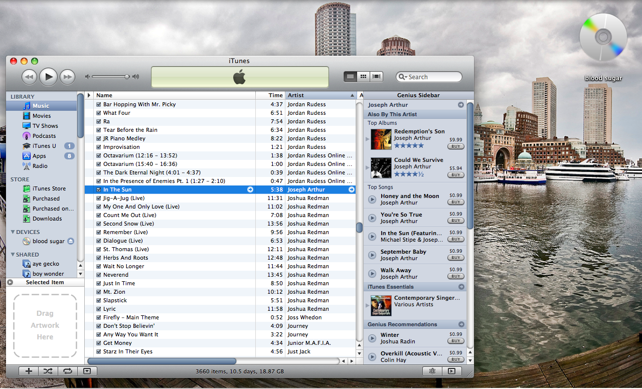Open the search field dropdown magnifier
The height and width of the screenshot is (389, 642).
pos(403,77)
